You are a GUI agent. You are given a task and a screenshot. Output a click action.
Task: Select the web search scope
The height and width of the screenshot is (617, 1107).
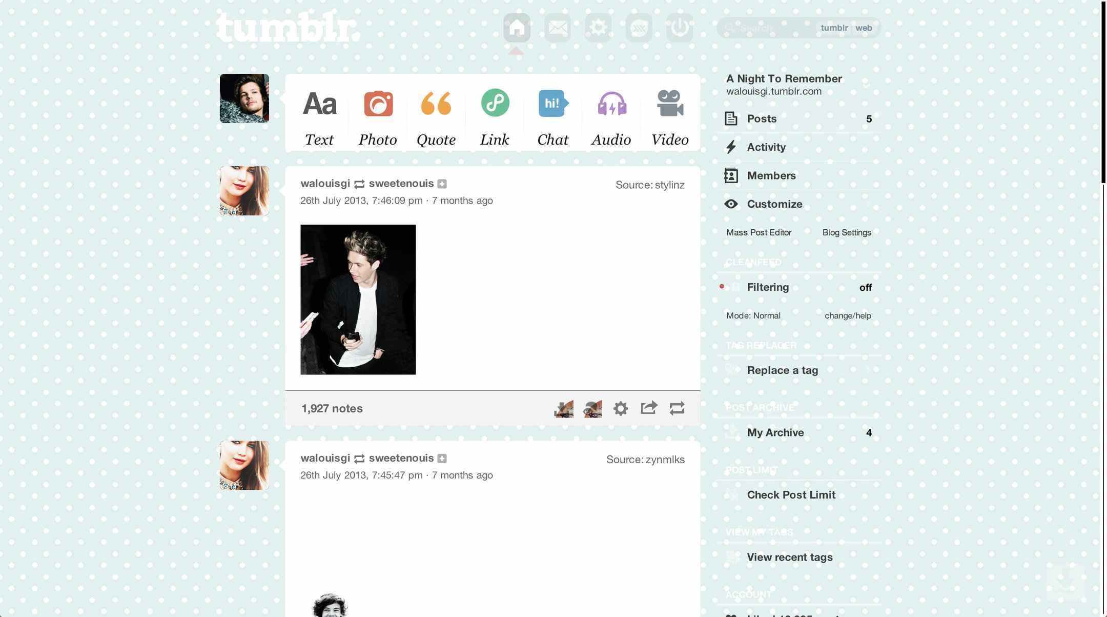pyautogui.click(x=864, y=28)
